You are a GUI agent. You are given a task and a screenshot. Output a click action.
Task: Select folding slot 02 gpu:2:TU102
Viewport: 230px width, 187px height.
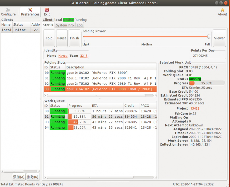100,84
